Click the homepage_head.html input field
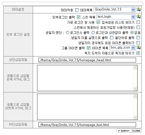The width and height of the screenshot is (145, 135). pyautogui.click(x=87, y=60)
